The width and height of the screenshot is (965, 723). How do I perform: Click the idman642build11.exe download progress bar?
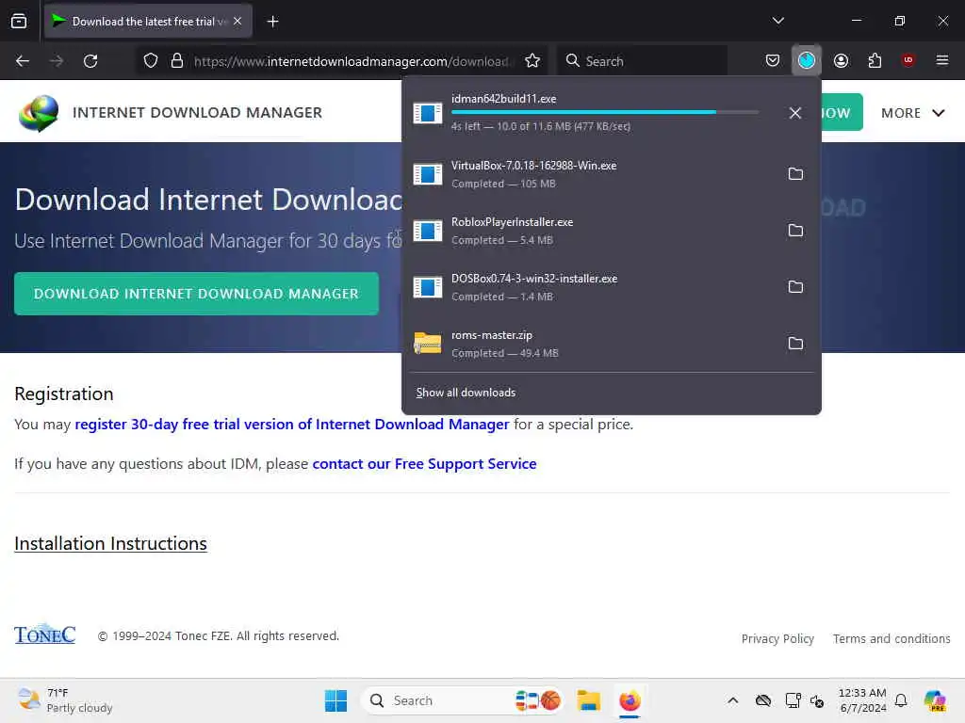[605, 112]
